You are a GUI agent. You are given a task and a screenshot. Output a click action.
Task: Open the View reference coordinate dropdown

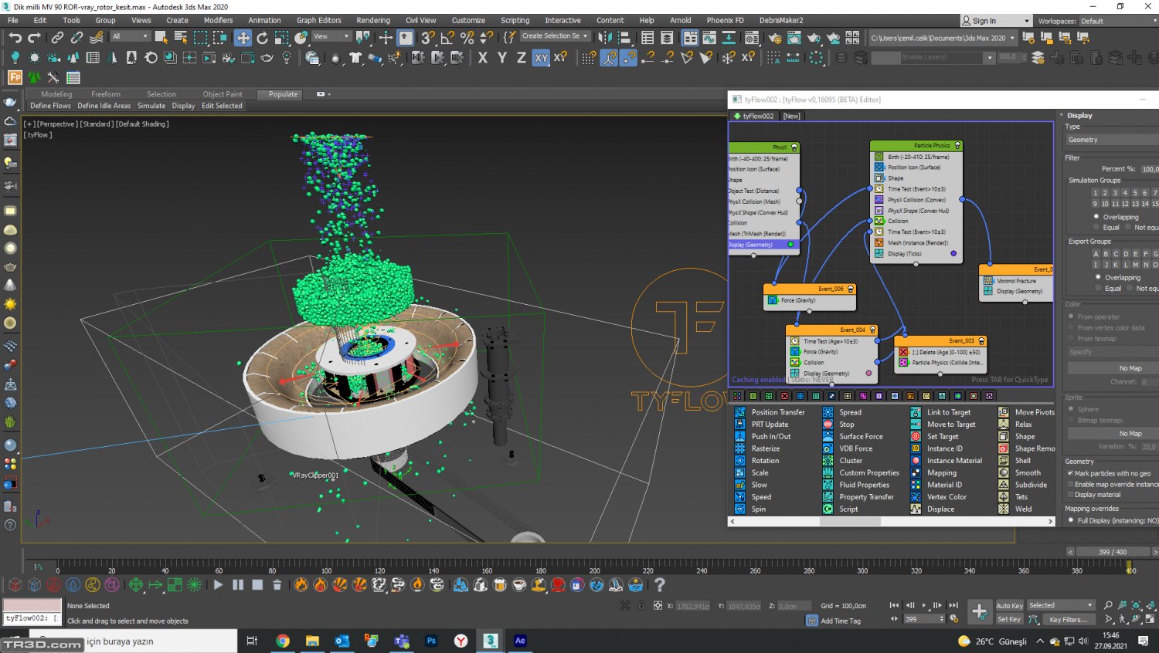tap(331, 36)
